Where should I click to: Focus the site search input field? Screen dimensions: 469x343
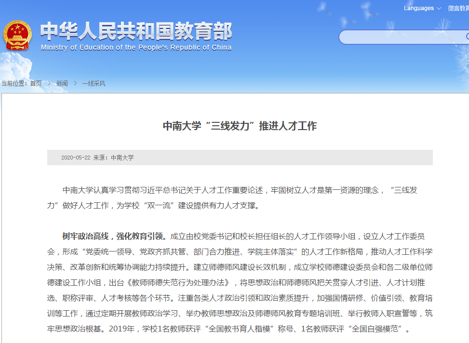click(x=404, y=37)
